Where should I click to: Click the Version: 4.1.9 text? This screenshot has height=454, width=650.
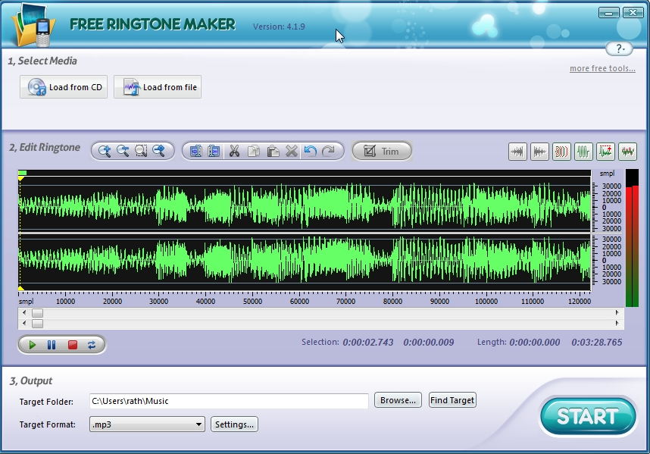279,27
